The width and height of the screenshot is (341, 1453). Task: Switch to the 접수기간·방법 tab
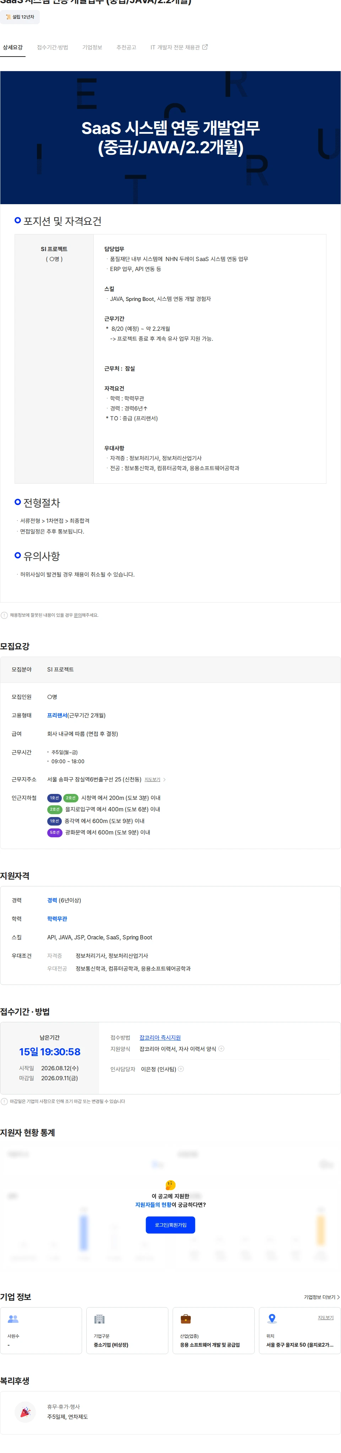pos(53,47)
